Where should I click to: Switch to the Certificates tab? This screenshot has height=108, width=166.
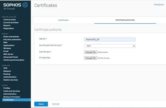tap(63, 20)
